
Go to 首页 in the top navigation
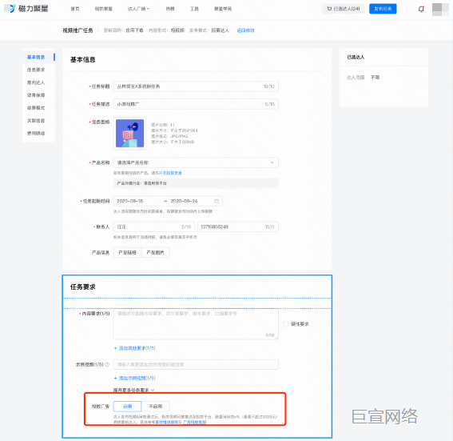coord(75,9)
